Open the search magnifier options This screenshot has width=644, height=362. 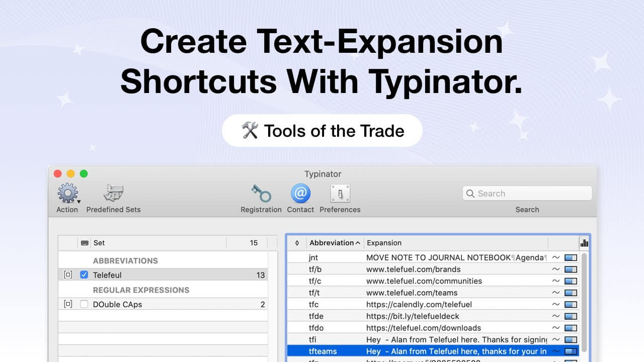click(x=470, y=193)
